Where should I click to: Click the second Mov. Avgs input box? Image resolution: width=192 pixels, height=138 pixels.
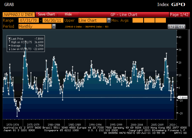pyautogui.click(x=149, y=20)
